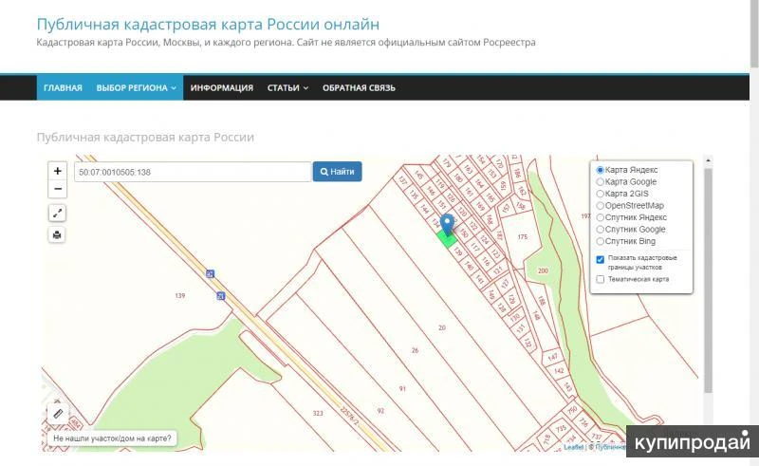Expand Статьи dropdown menu
759x466 pixels.
coord(288,88)
